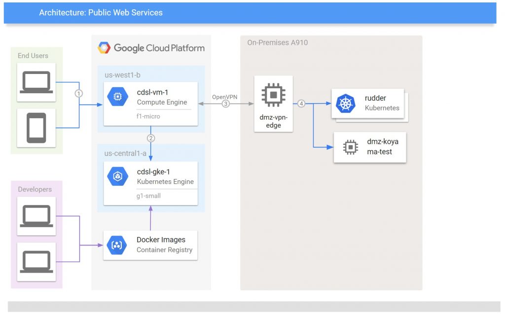The width and height of the screenshot is (505, 314).
Task: Click the chip icon beside dmz-koyama-test
Action: pyautogui.click(x=351, y=147)
